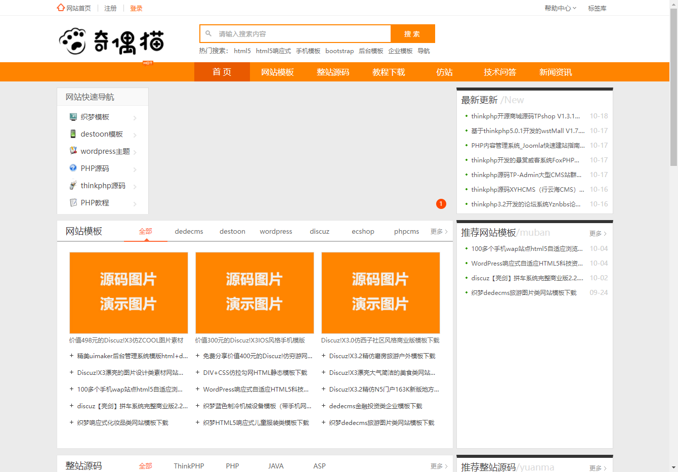
Task: Click the orange 搜索 button
Action: click(x=412, y=34)
